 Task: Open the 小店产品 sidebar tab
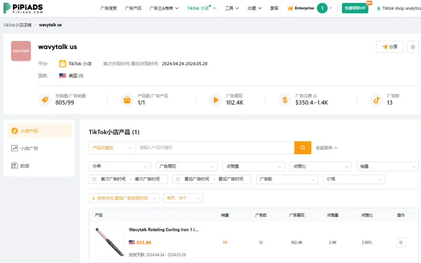[x=39, y=131]
